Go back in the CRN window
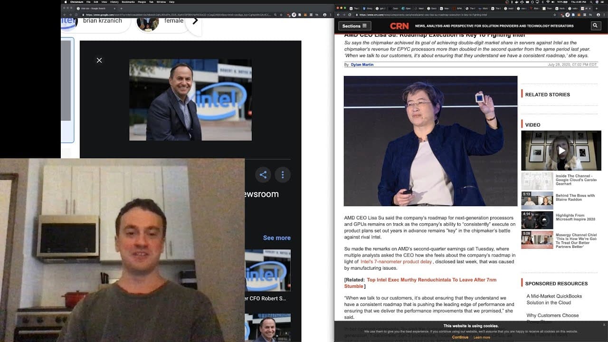608x342 pixels. point(338,15)
